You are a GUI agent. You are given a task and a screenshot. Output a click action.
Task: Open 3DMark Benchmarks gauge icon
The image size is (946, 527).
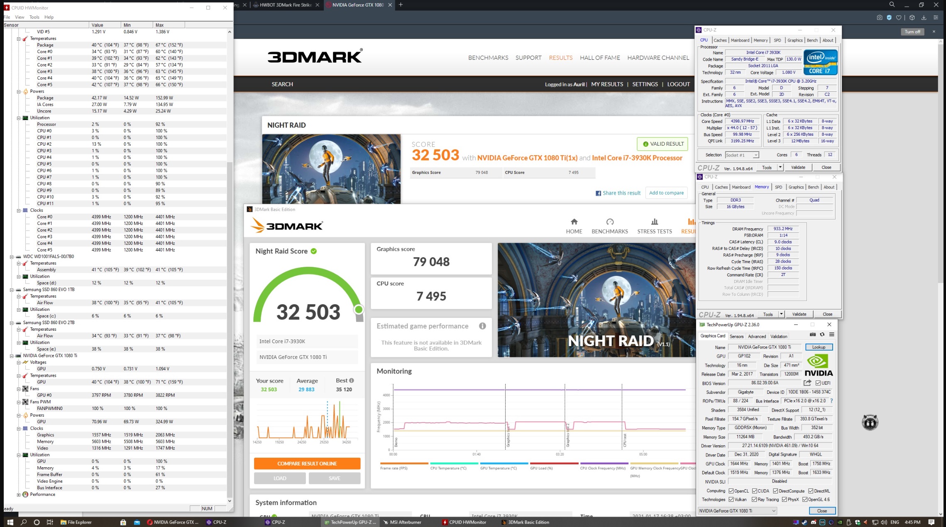click(x=610, y=222)
